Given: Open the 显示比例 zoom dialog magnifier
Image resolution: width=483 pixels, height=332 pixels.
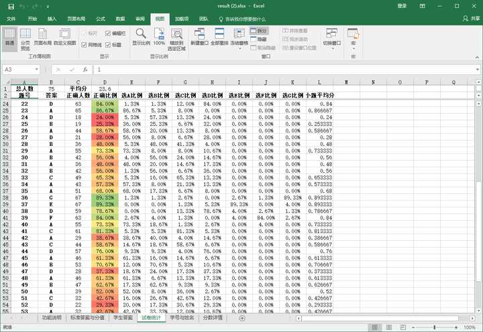Looking at the screenshot, I should tap(141, 37).
